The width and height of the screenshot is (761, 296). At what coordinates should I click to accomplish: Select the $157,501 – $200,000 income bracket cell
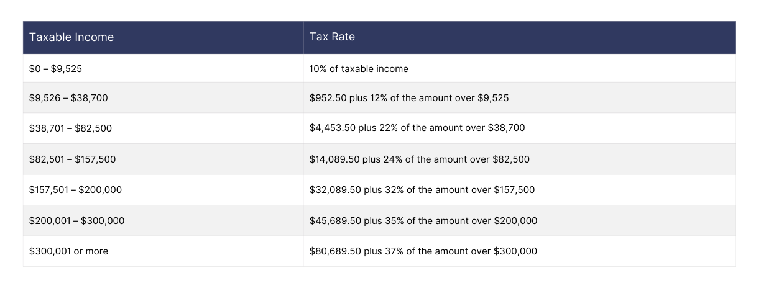75,190
